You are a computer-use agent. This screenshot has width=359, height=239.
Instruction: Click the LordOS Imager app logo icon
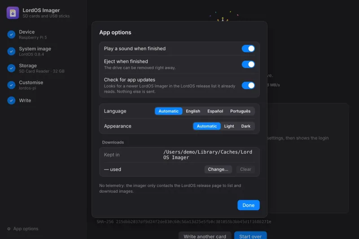13,13
